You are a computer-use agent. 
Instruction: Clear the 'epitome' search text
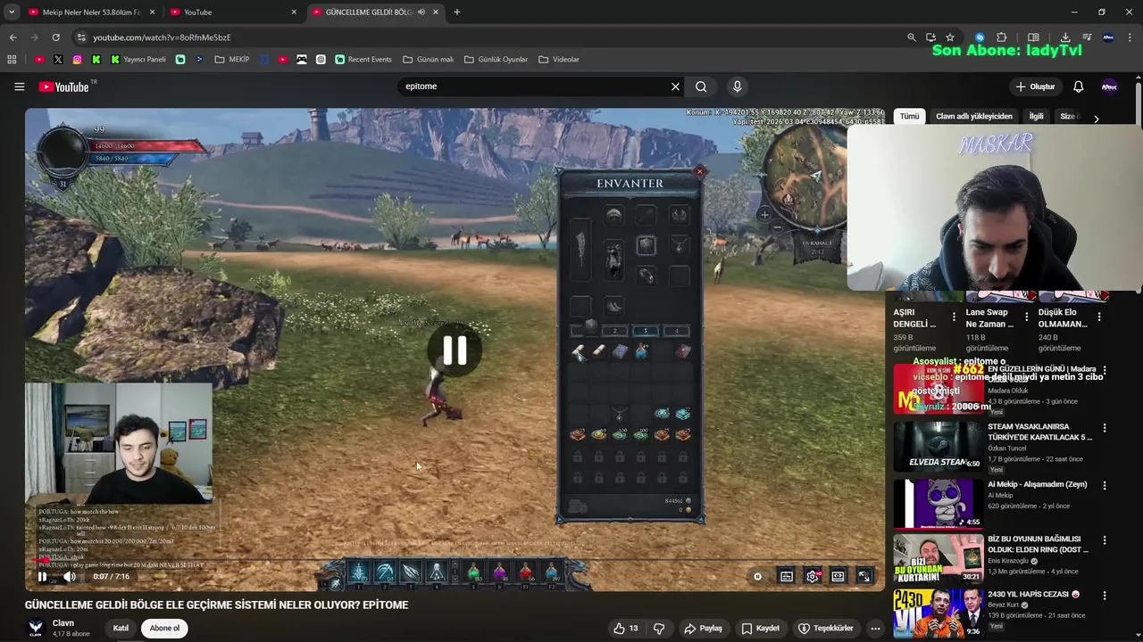675,86
